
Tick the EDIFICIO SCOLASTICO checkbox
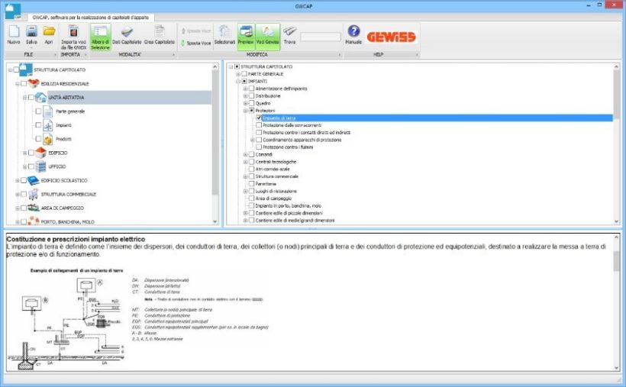(x=24, y=180)
